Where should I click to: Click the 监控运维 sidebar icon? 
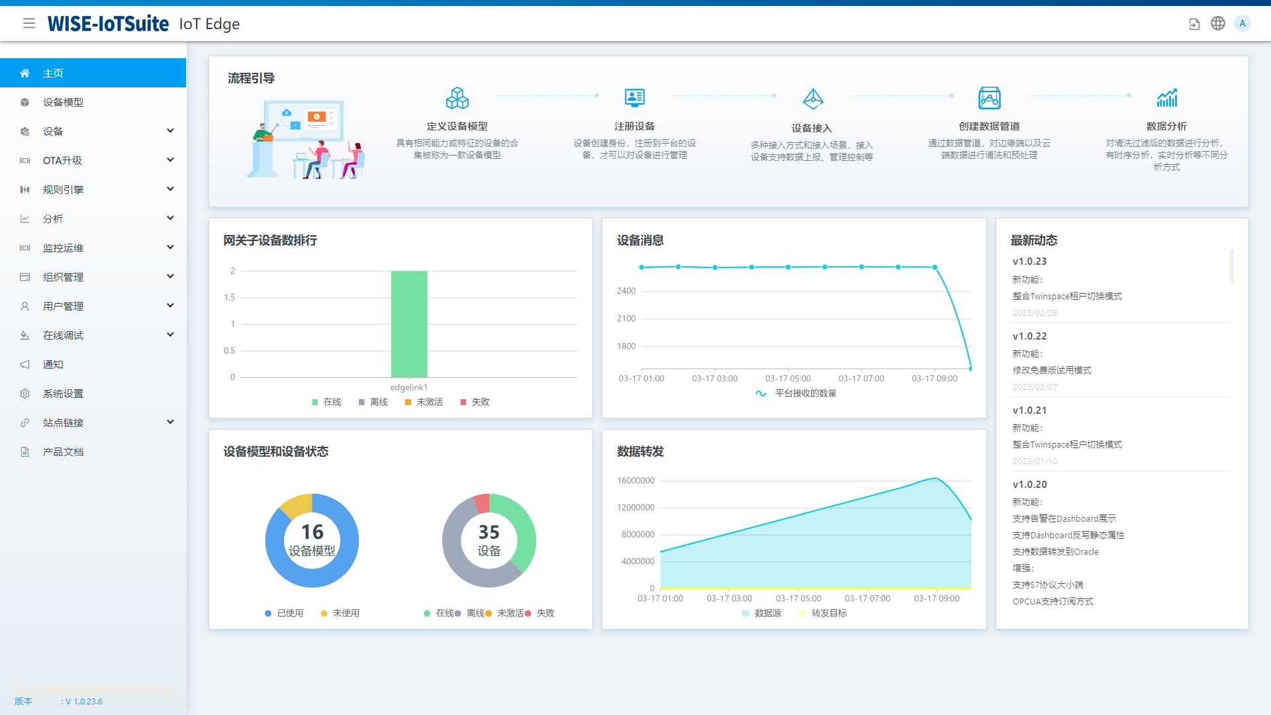(25, 248)
